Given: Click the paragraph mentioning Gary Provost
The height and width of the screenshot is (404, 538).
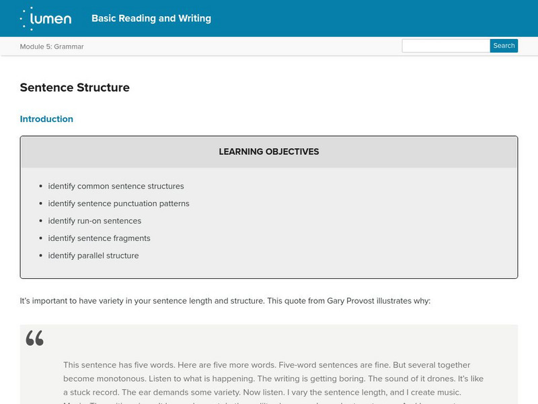Looking at the screenshot, I should [x=225, y=301].
